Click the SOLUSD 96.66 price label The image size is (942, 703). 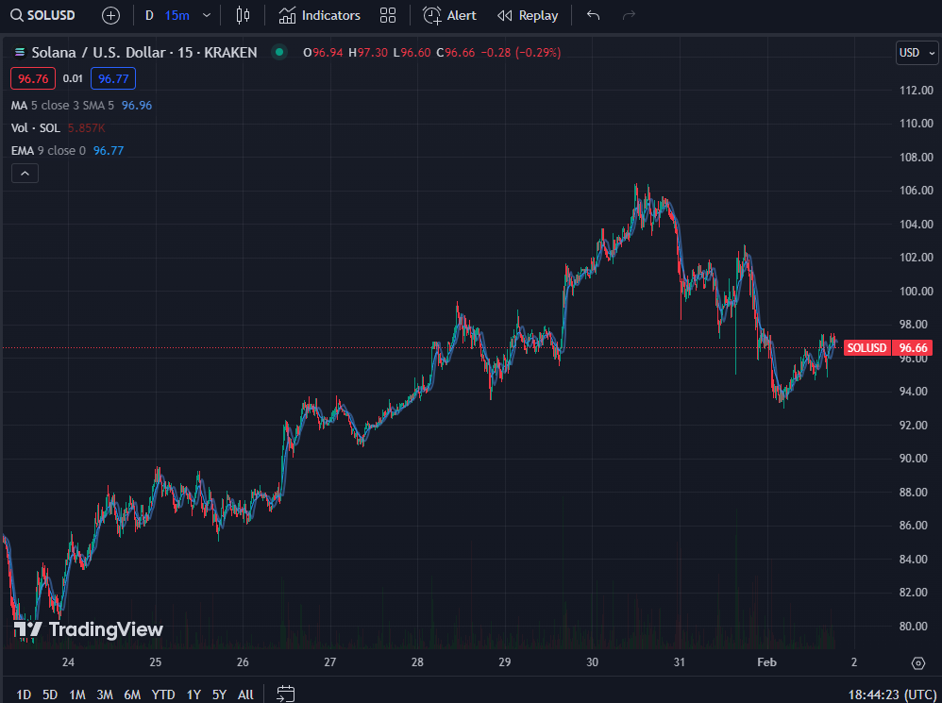pos(888,348)
